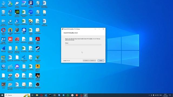Select the Opera browser desktop icon
The height and width of the screenshot is (97, 173).
click(x=4, y=31)
